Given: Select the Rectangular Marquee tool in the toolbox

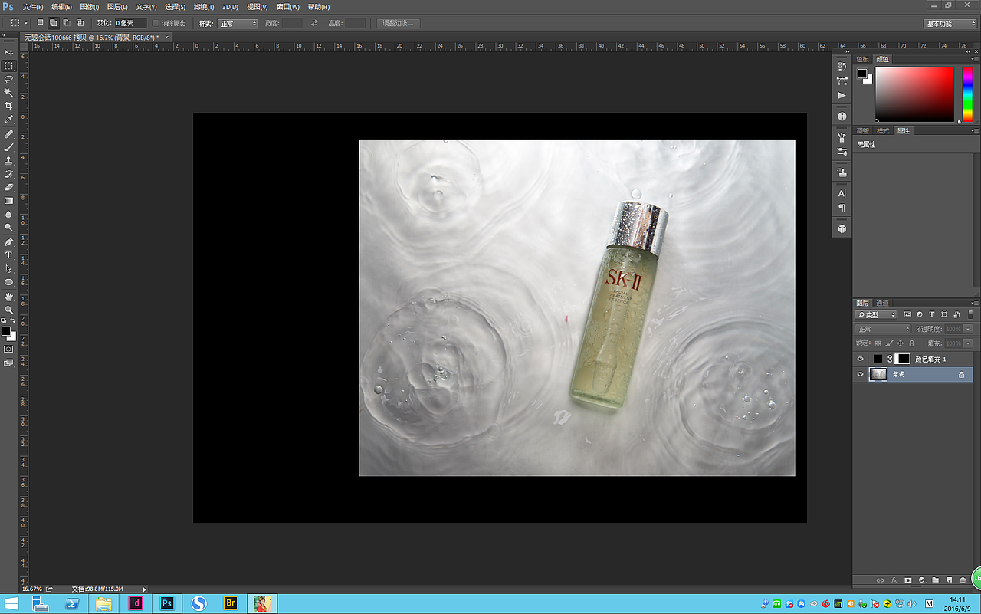Looking at the screenshot, I should (x=9, y=66).
